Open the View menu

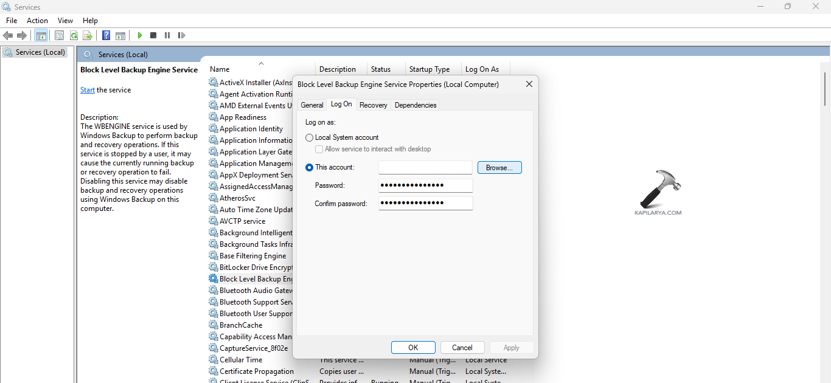click(65, 21)
